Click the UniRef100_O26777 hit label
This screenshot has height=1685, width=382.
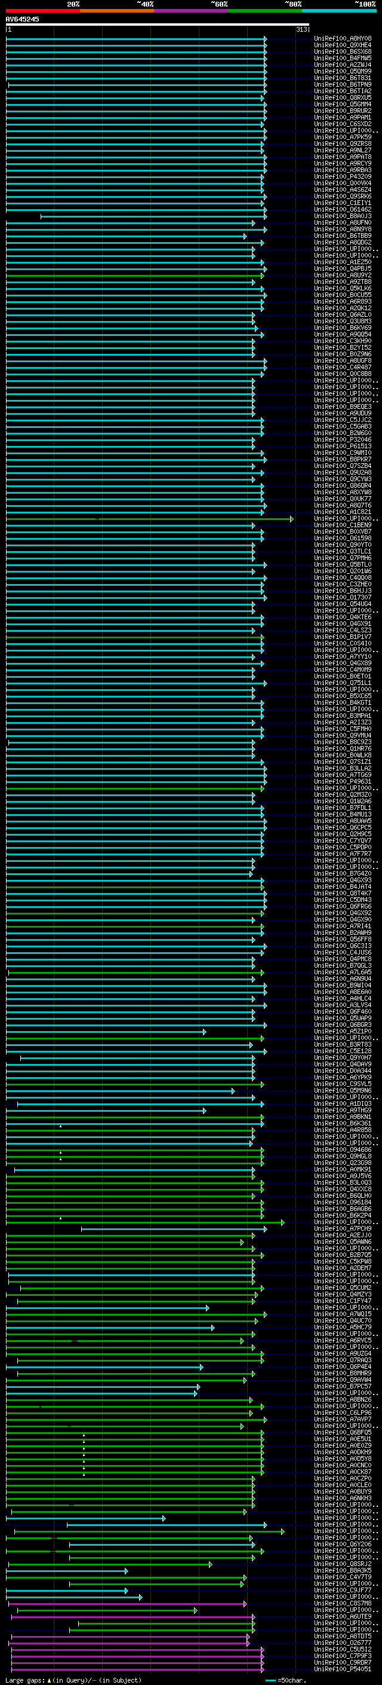tap(343, 1643)
